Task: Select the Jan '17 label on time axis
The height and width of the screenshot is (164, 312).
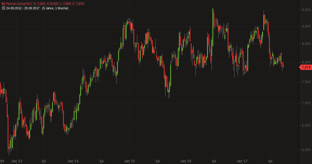Action: click(243, 161)
